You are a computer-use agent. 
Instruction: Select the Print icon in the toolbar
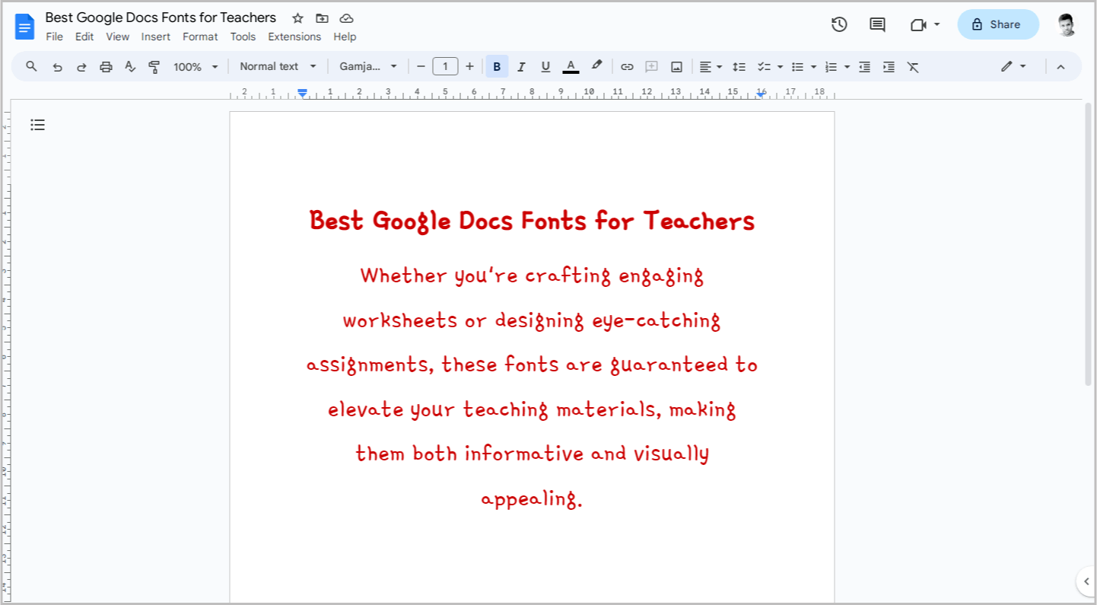(106, 66)
